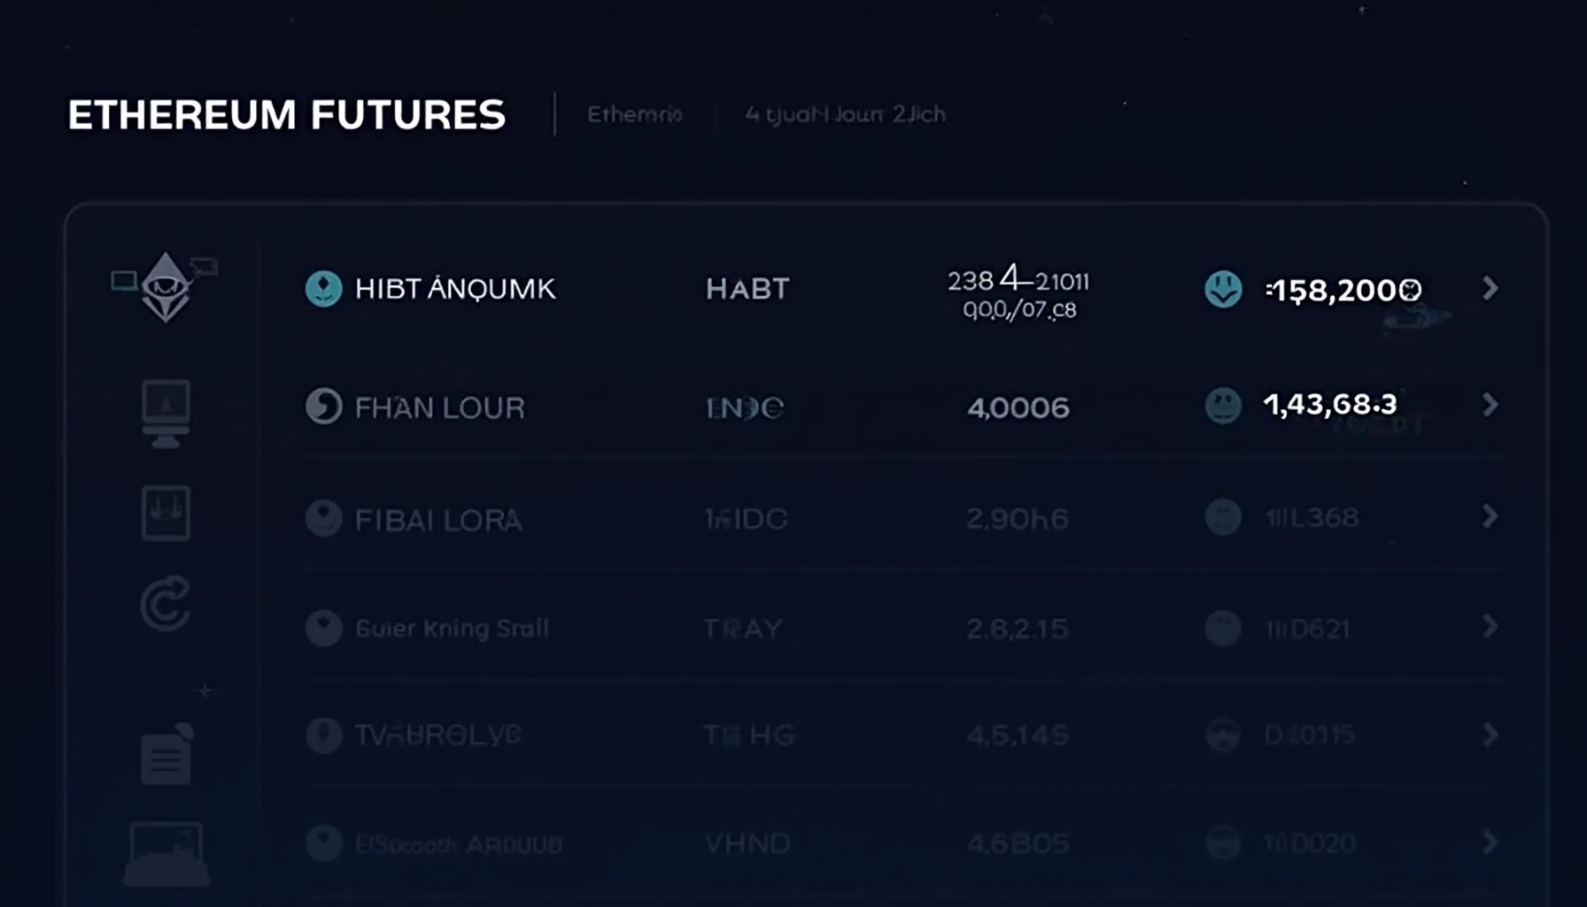Click the 4,0006 price value
1587x907 pixels.
click(x=1018, y=407)
